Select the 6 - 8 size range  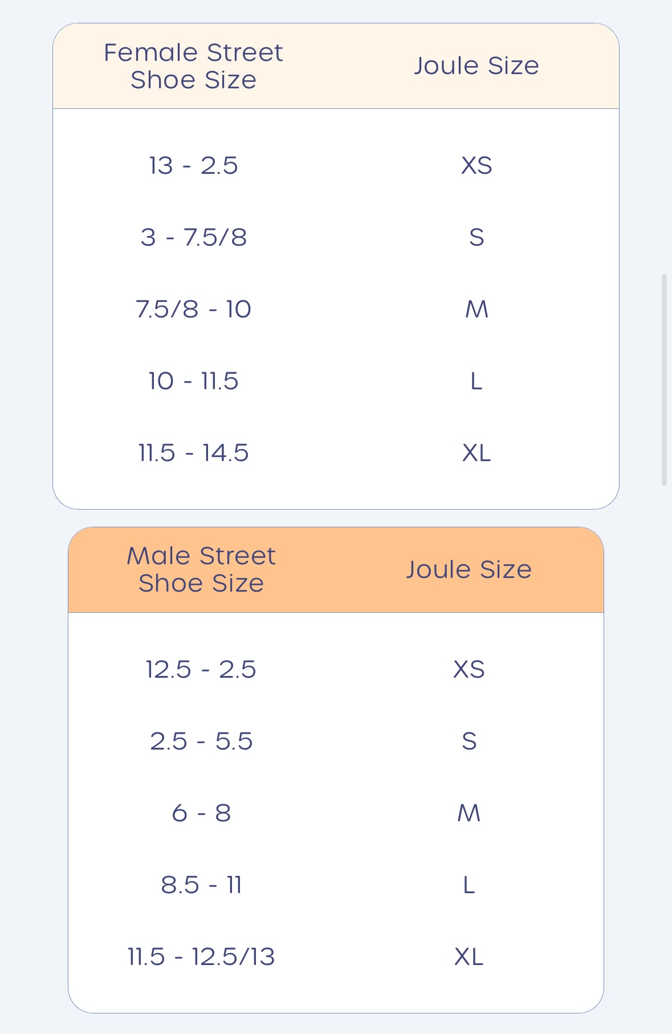(201, 813)
